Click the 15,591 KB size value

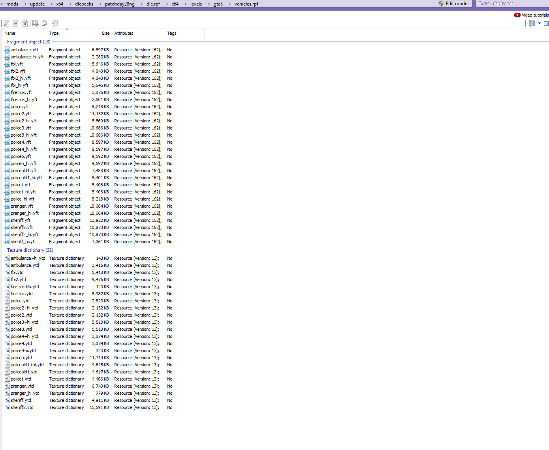click(x=99, y=407)
